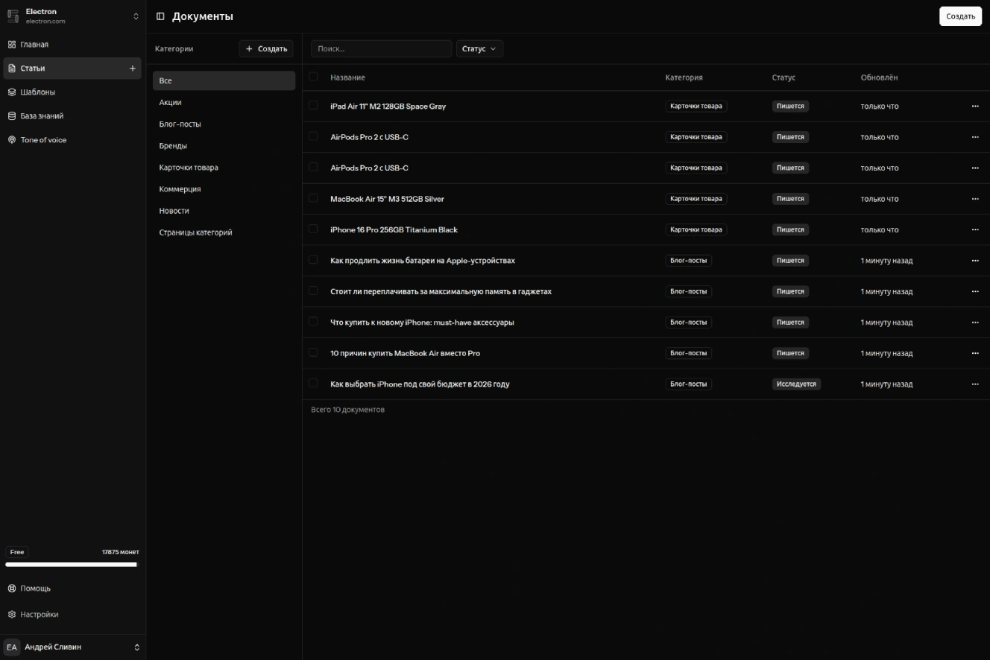Select the Блог-посты category
The image size is (990, 660).
(180, 124)
